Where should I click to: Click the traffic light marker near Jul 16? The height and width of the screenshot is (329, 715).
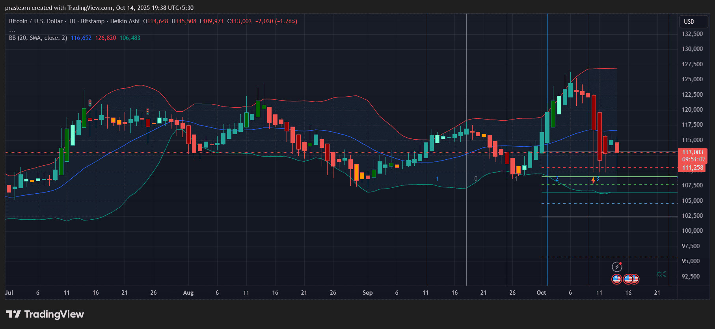[90, 103]
